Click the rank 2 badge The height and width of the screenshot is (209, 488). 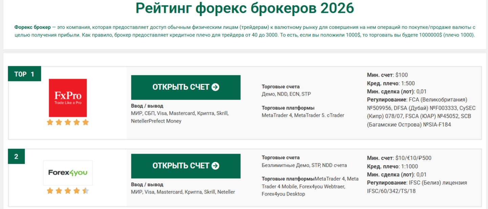point(16,157)
